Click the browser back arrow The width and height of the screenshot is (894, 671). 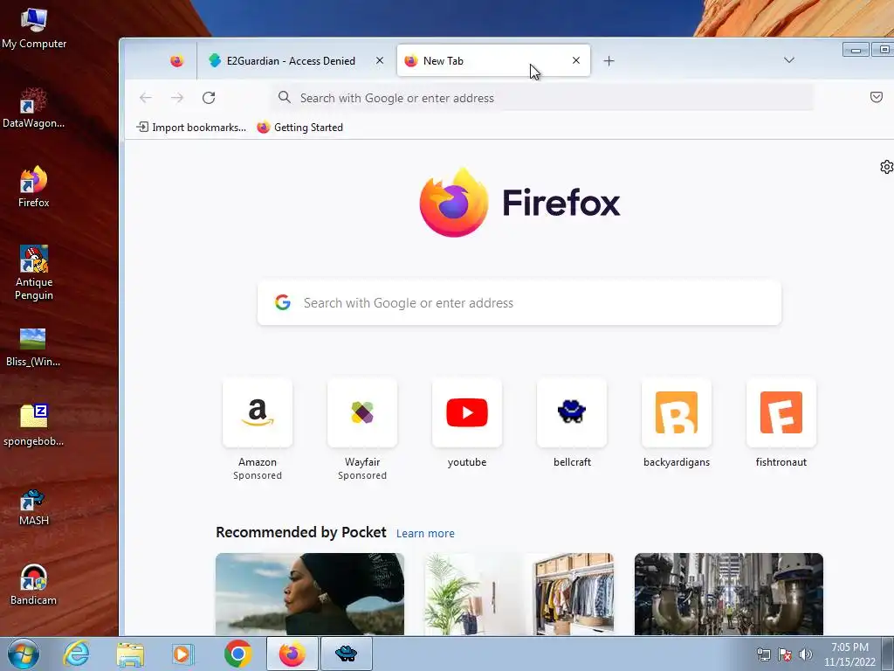pos(146,98)
